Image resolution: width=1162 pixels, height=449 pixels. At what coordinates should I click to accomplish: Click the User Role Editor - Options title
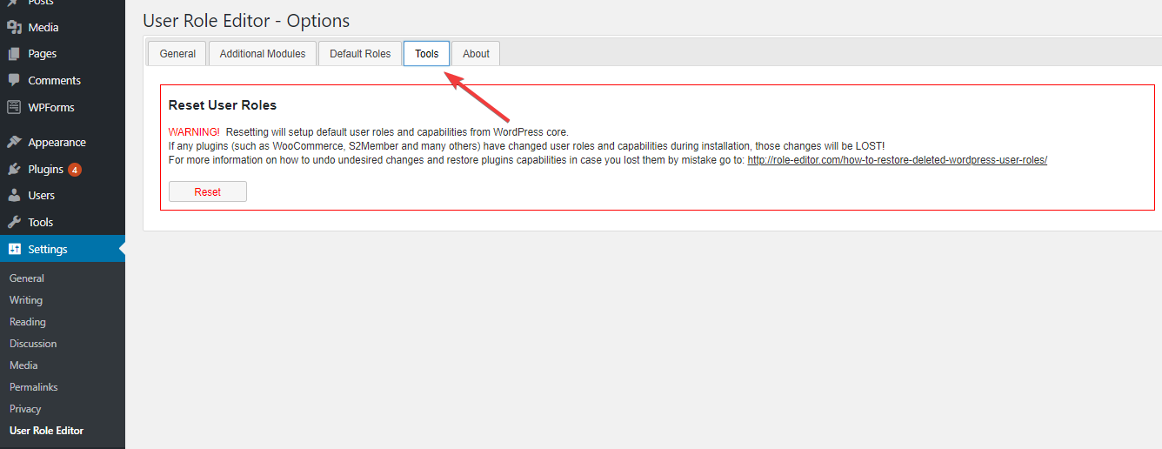(x=246, y=20)
